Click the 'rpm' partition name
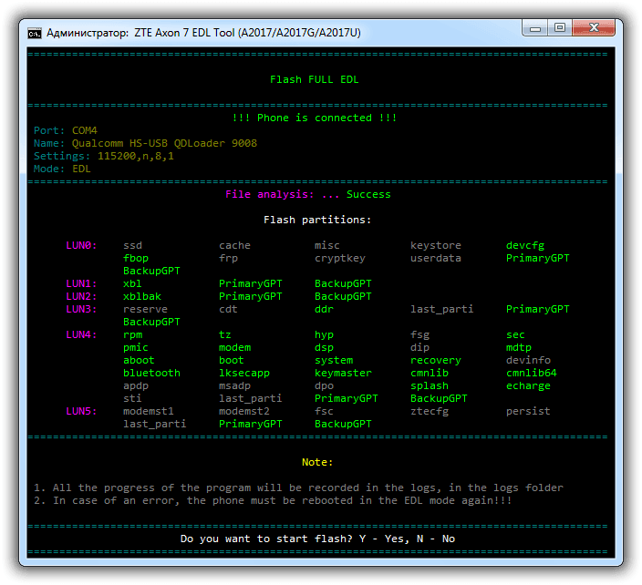 click(132, 335)
